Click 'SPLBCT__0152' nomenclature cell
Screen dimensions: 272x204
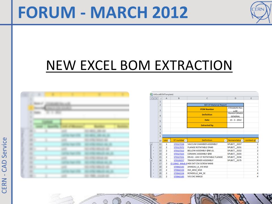click(x=235, y=150)
